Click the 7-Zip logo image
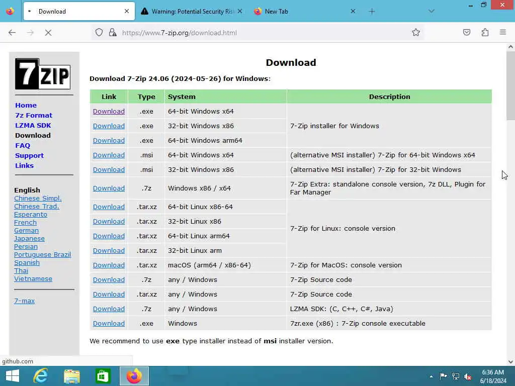The width and height of the screenshot is (515, 386). (x=43, y=74)
